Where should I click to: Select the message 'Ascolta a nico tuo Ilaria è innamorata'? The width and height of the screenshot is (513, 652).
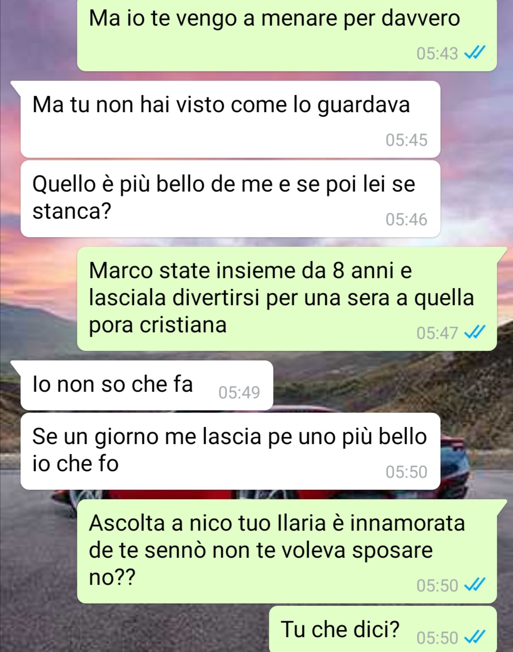[x=287, y=551]
